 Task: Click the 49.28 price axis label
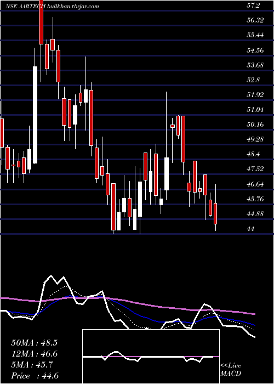(255, 139)
